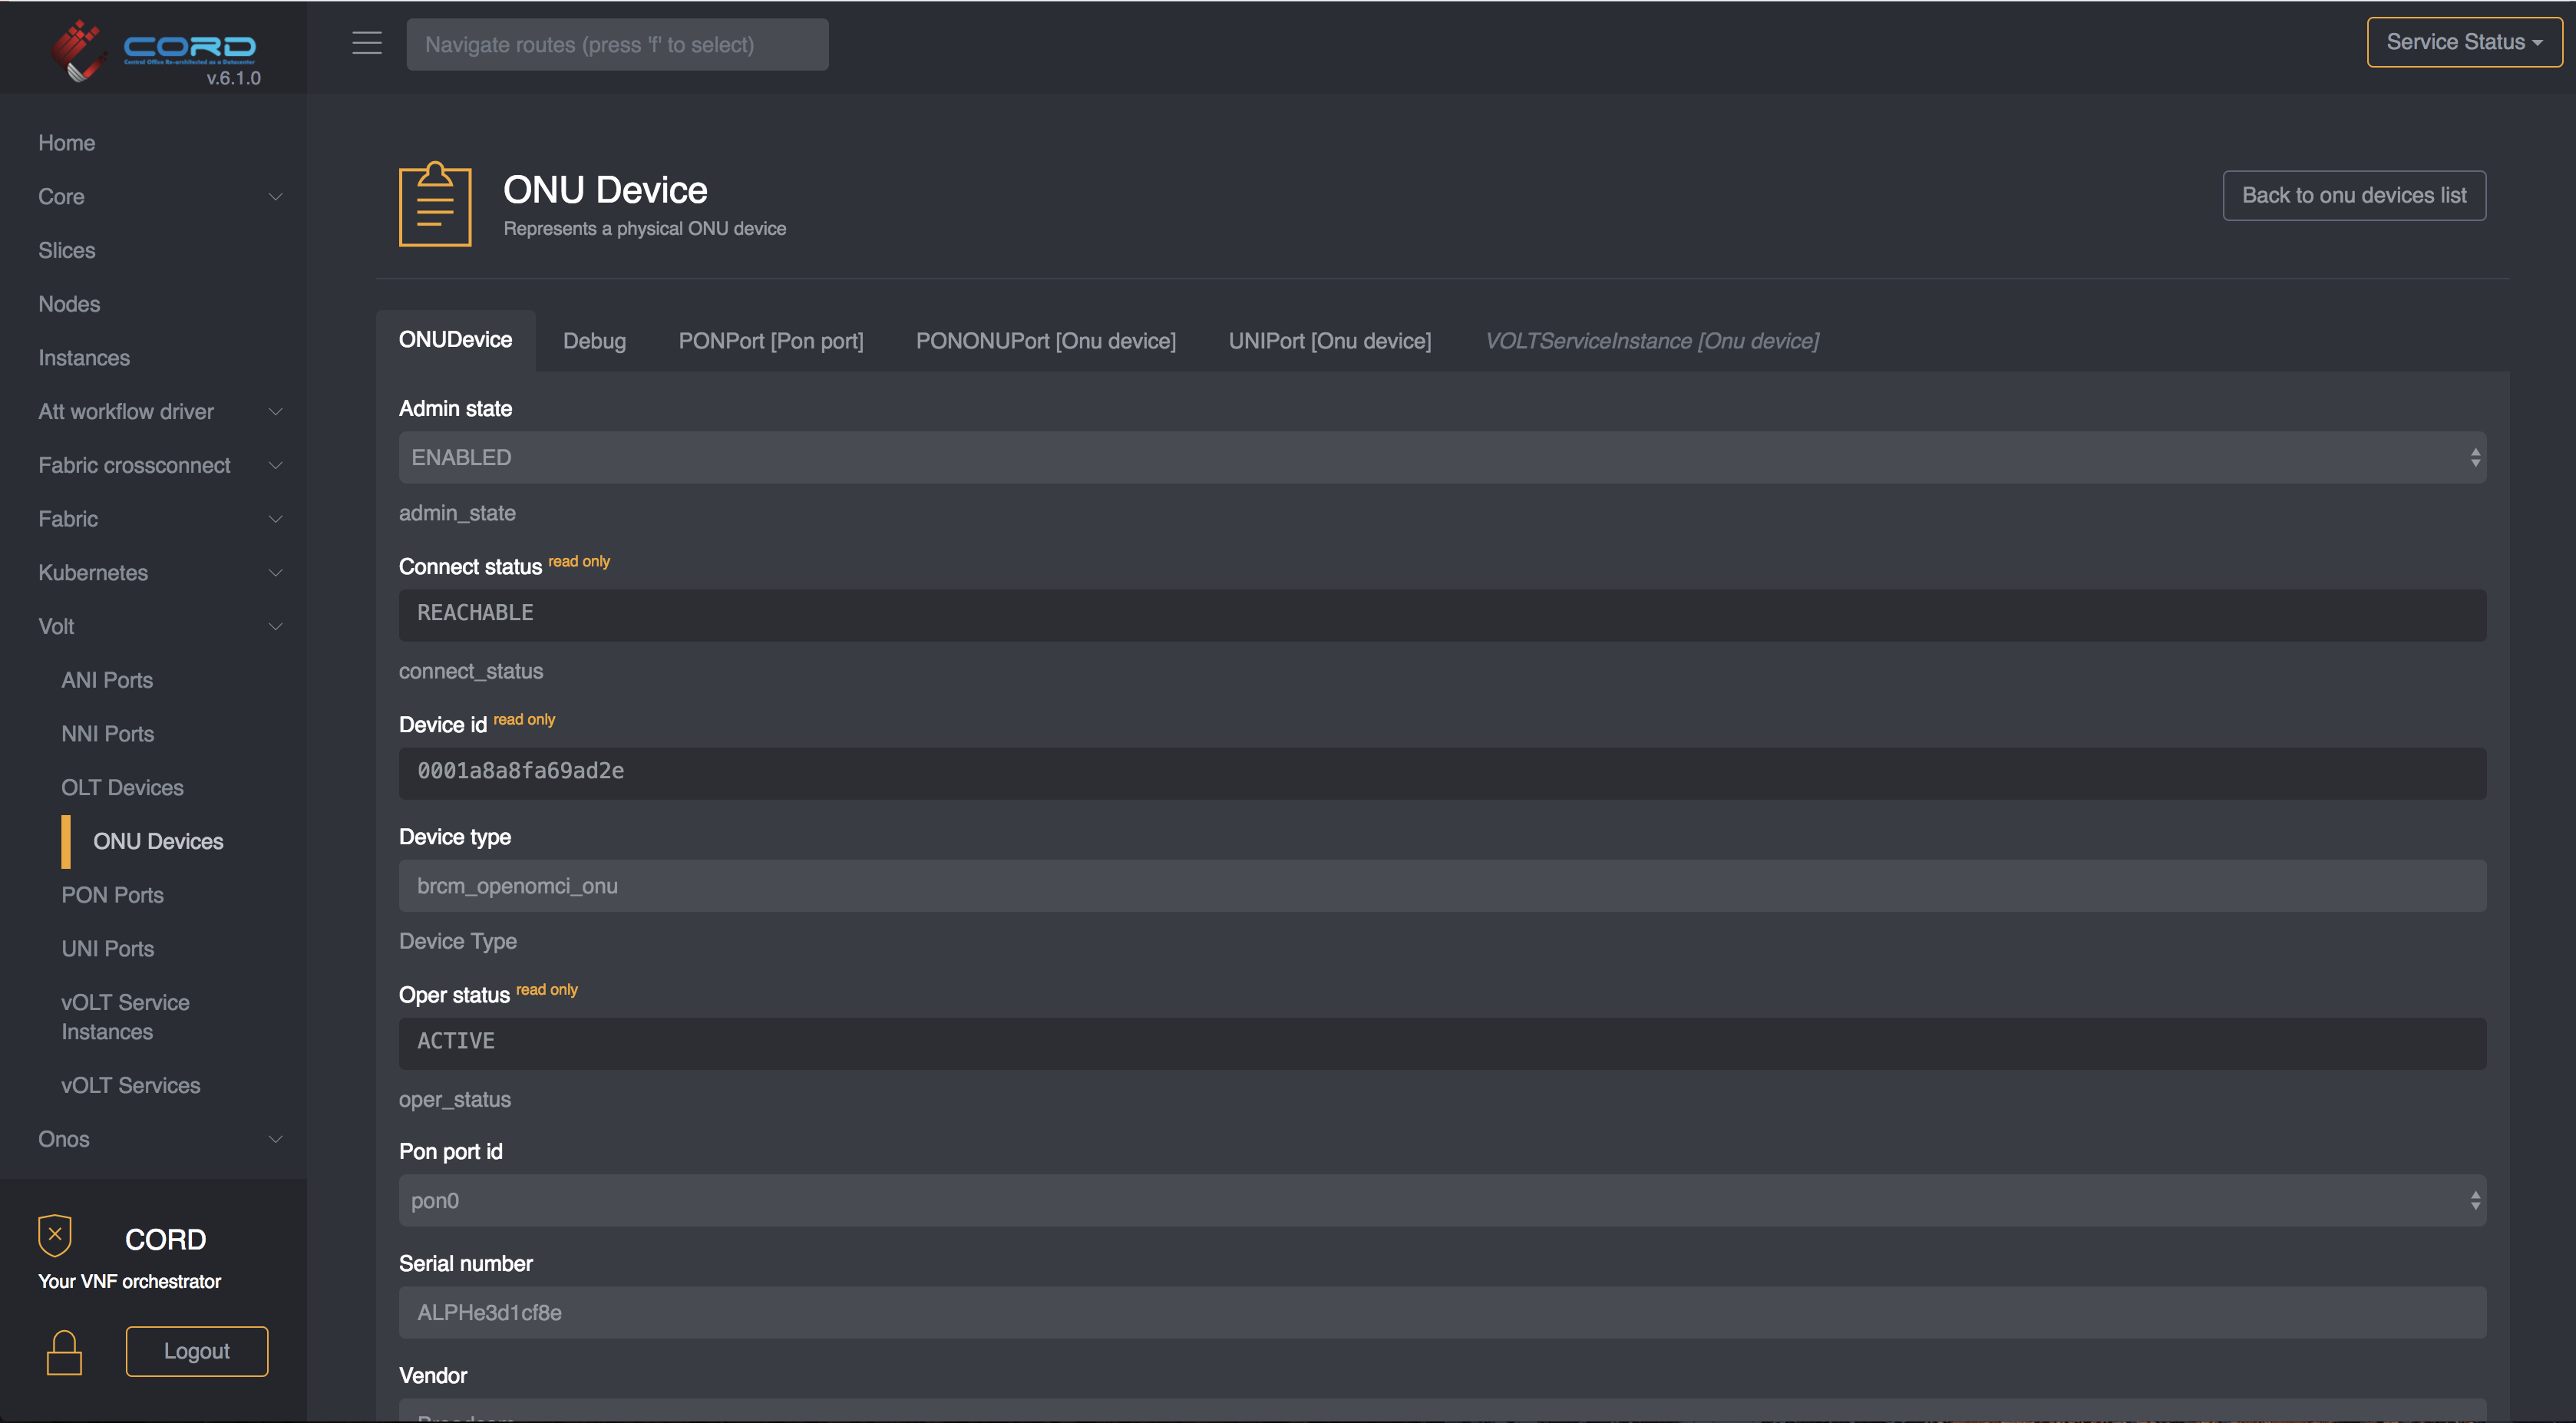Viewport: 2576px width, 1423px height.
Task: Click the Navigate routes search field
Action: pos(617,44)
